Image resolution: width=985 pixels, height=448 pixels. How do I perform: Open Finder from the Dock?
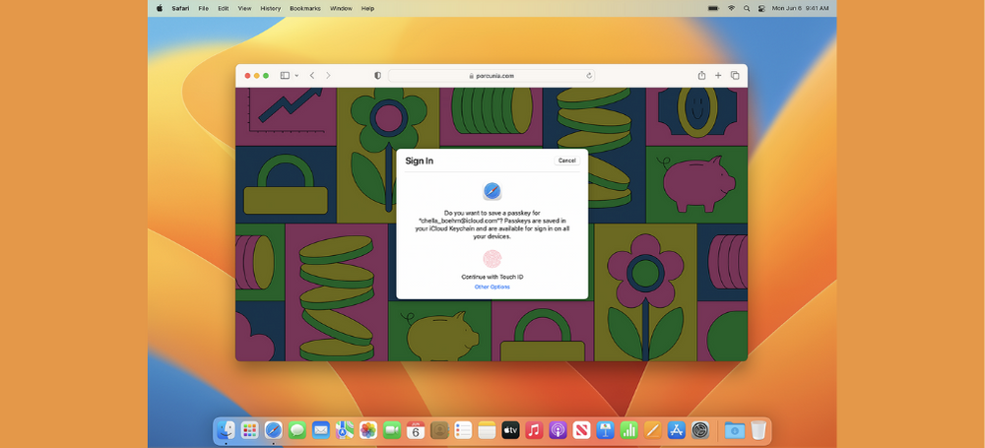tap(226, 429)
